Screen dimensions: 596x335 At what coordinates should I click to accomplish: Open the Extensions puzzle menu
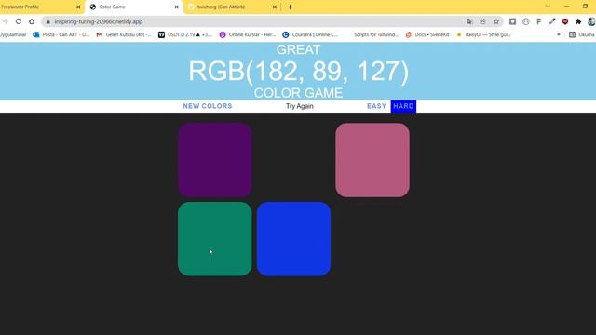578,21
